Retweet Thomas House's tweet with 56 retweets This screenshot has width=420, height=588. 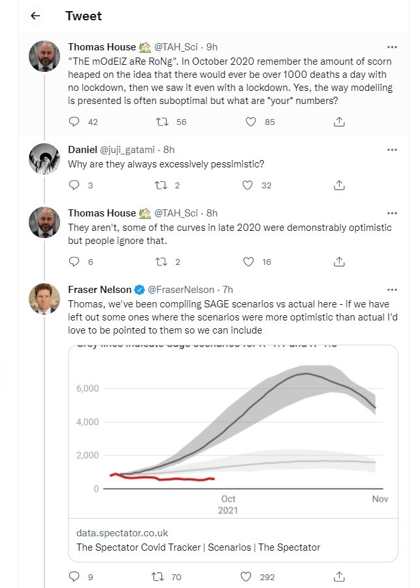(157, 122)
